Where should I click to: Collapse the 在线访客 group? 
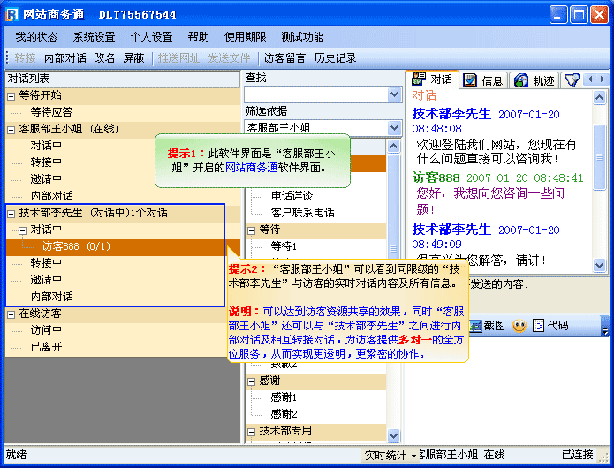coord(11,313)
